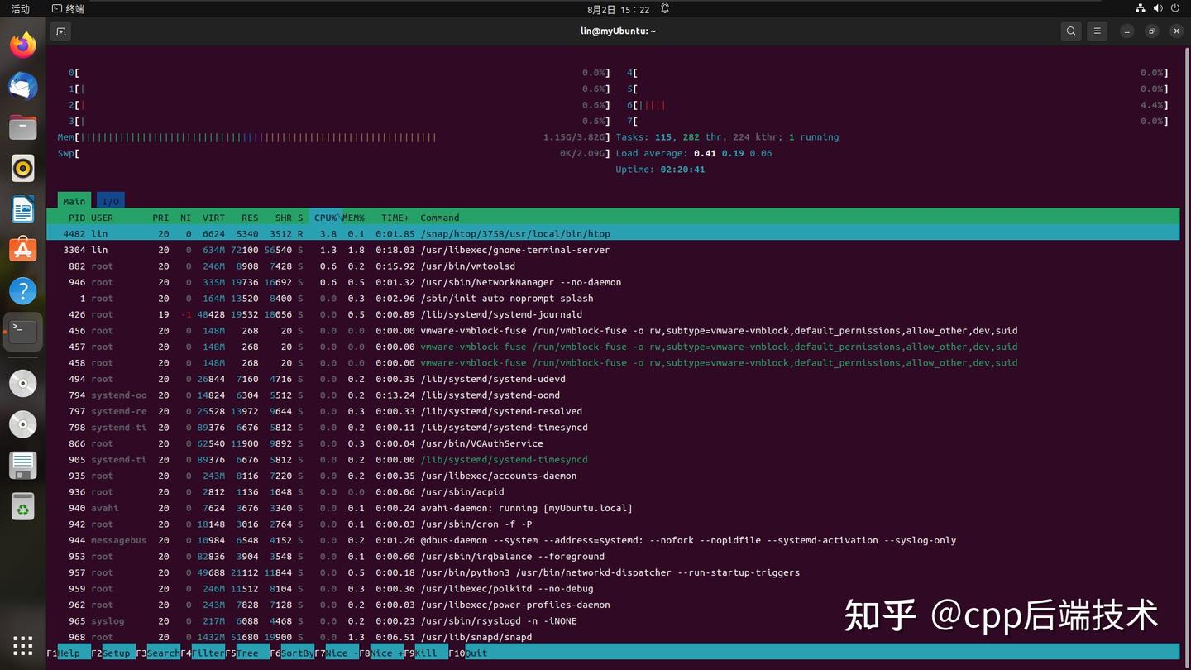
Task: Click the terminal search magnifier icon
Action: point(1070,31)
